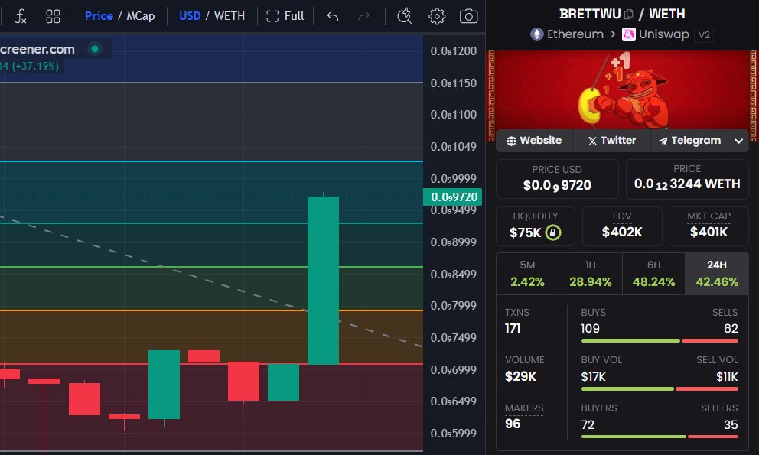Click the Ethereum logo icon
This screenshot has width=759, height=455.
[537, 34]
